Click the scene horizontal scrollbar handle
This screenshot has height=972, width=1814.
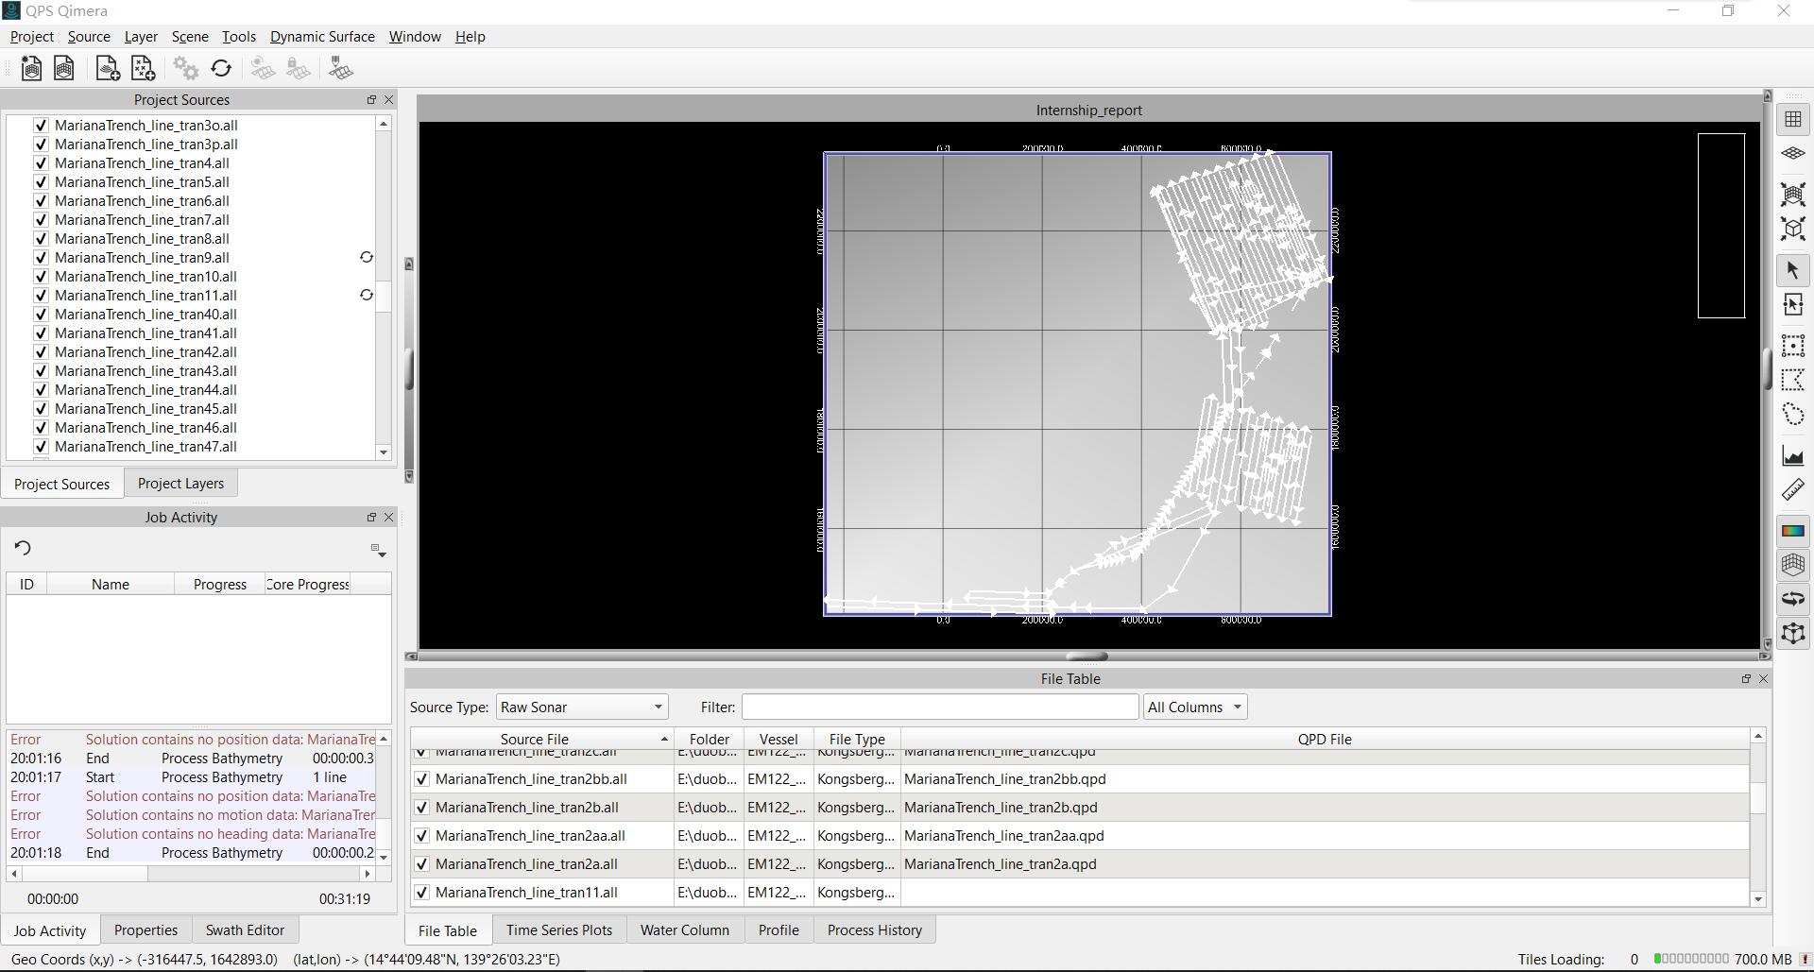pos(1087,657)
